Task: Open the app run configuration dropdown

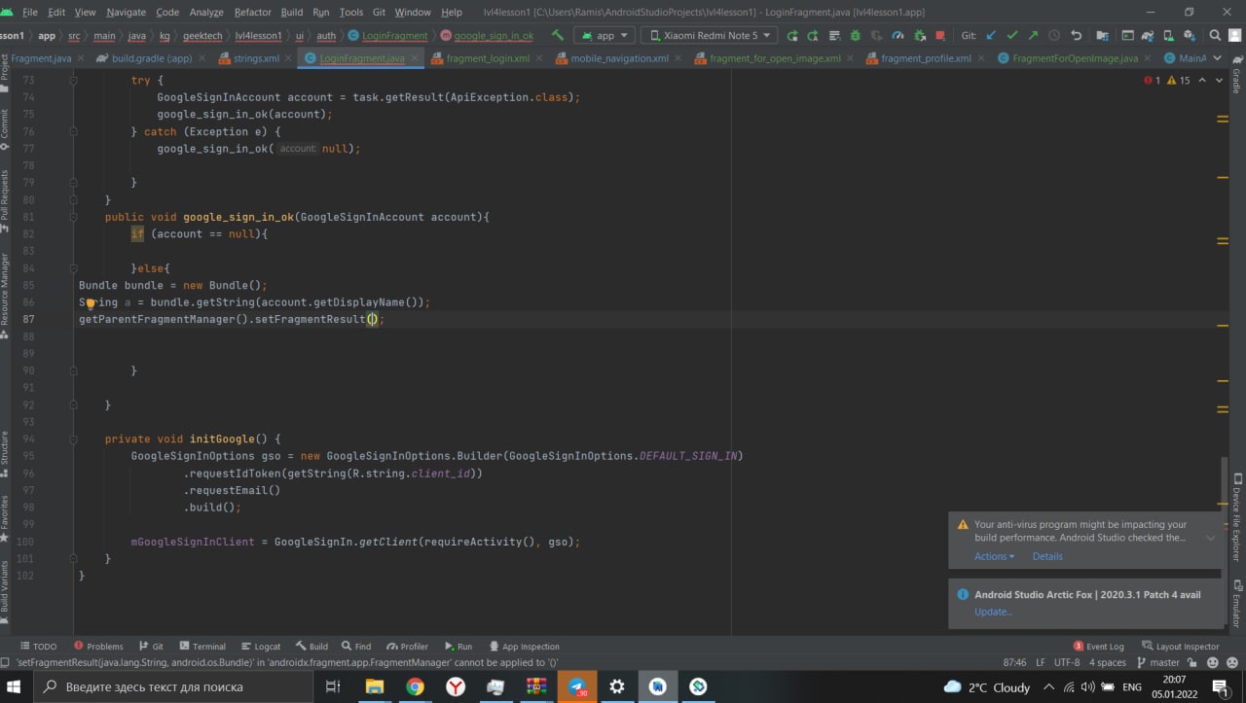Action: 604,35
